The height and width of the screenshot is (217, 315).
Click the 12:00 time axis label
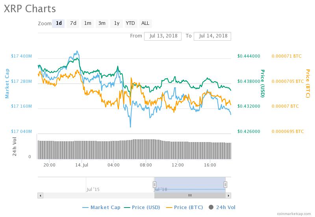(178, 165)
